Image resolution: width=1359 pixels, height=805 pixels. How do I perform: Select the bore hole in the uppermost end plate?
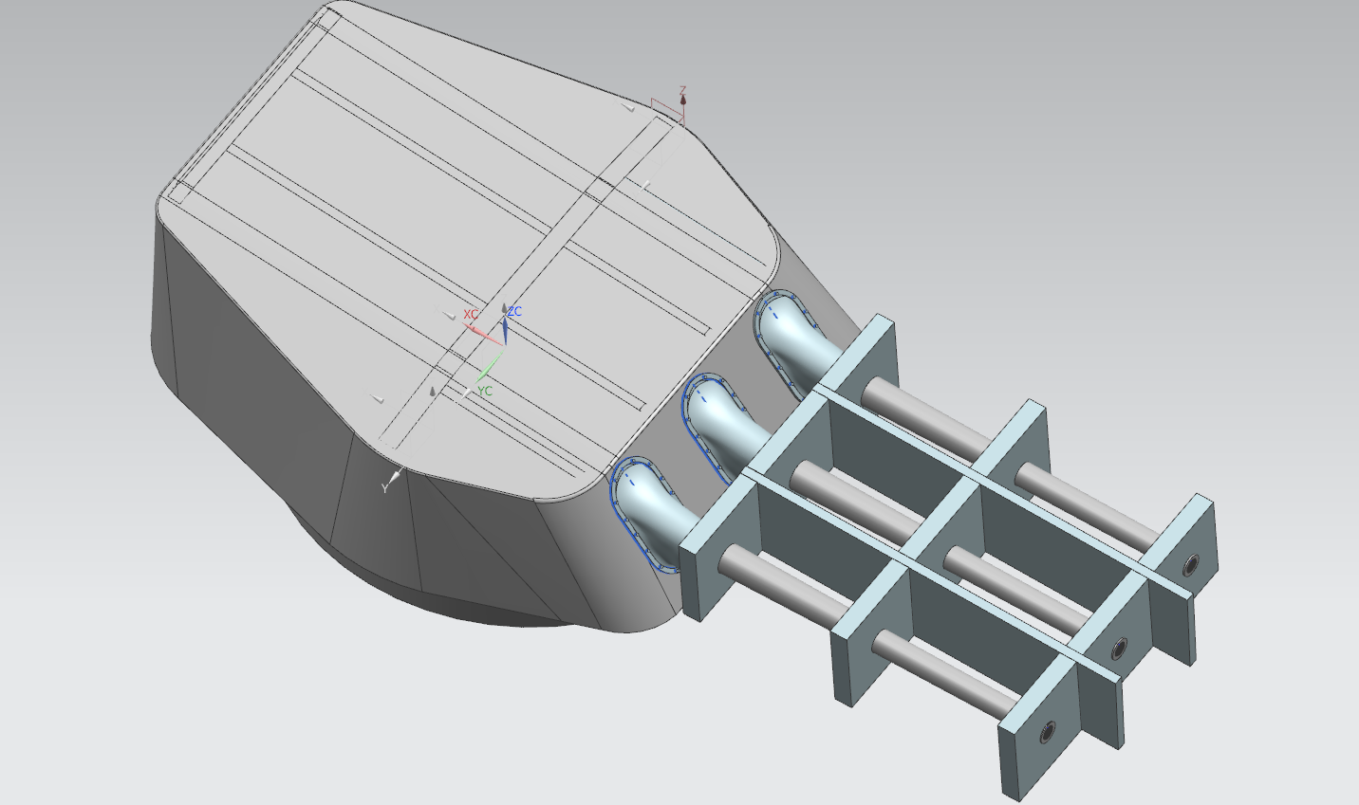[x=1190, y=566]
